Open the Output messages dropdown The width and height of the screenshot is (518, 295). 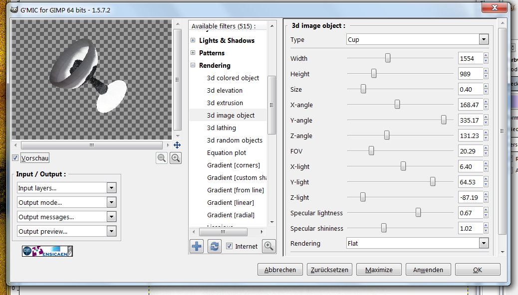[x=66, y=217]
